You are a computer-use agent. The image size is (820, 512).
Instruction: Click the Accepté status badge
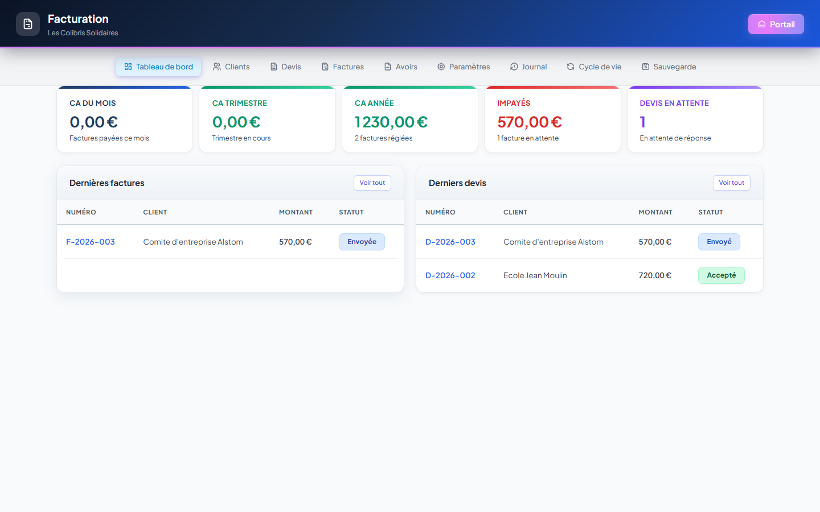click(721, 275)
